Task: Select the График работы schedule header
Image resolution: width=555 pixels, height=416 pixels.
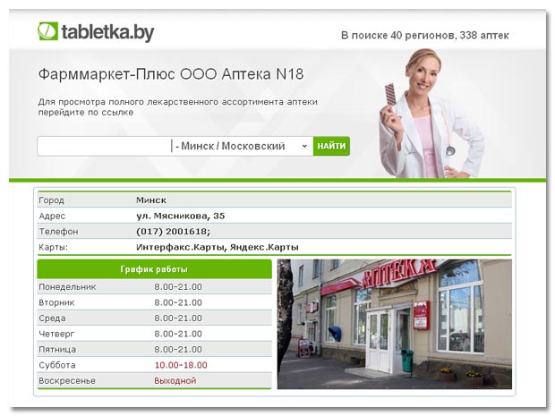Action: [154, 269]
